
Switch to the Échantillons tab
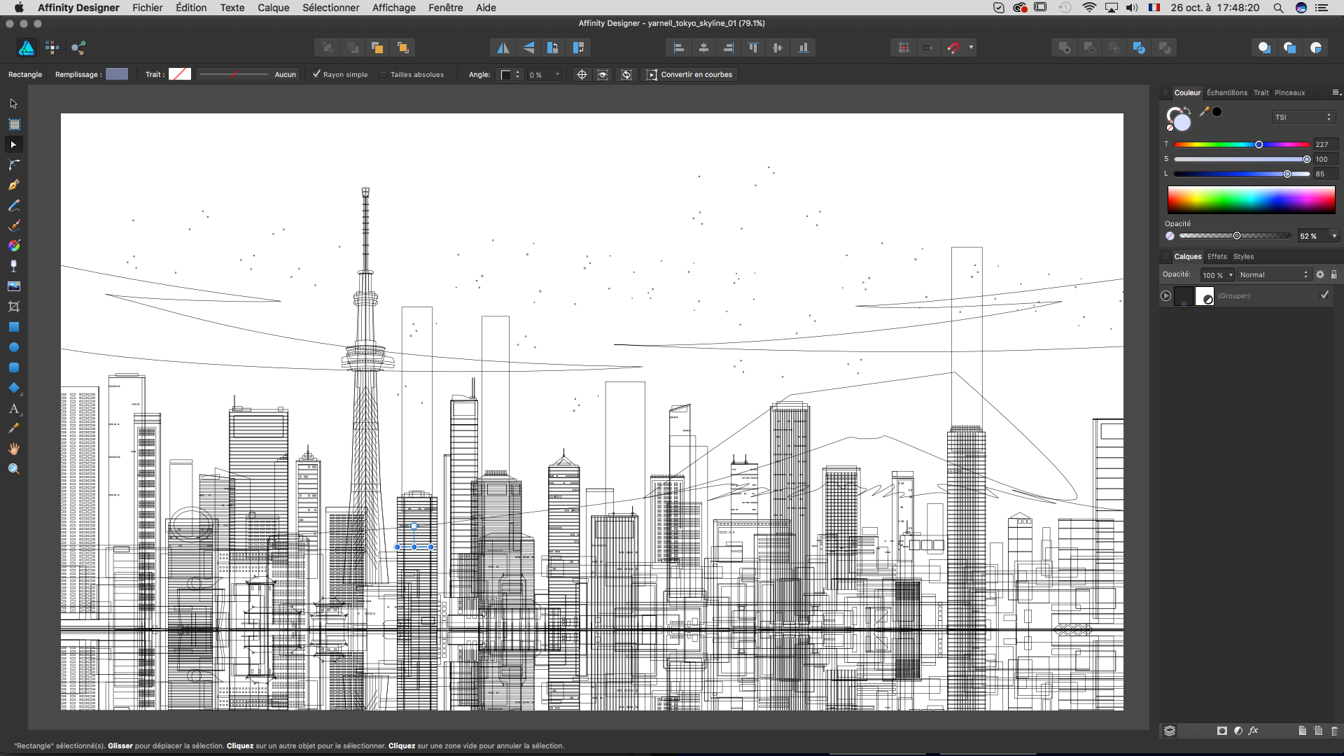[1226, 92]
